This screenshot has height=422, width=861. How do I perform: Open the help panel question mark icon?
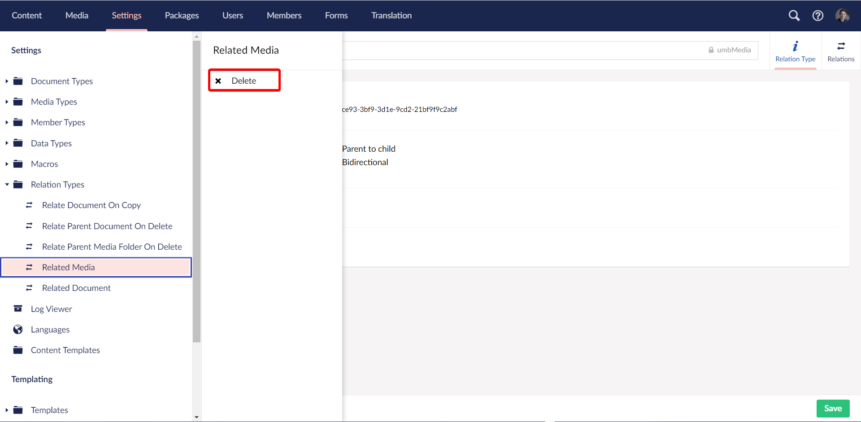pyautogui.click(x=818, y=15)
